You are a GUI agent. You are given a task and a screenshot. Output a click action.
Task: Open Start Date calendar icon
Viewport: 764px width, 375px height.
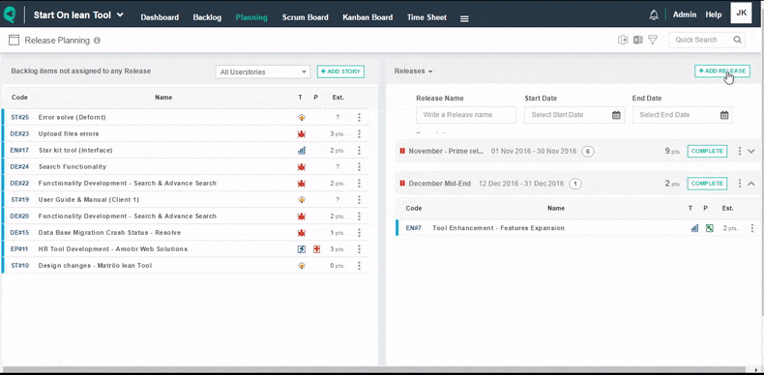coord(616,115)
